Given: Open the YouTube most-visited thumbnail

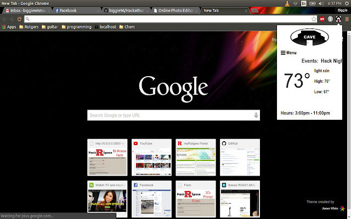Looking at the screenshot, I should [151, 156].
